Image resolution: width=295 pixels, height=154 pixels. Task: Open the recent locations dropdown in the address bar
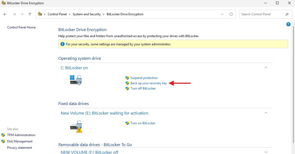222,14
